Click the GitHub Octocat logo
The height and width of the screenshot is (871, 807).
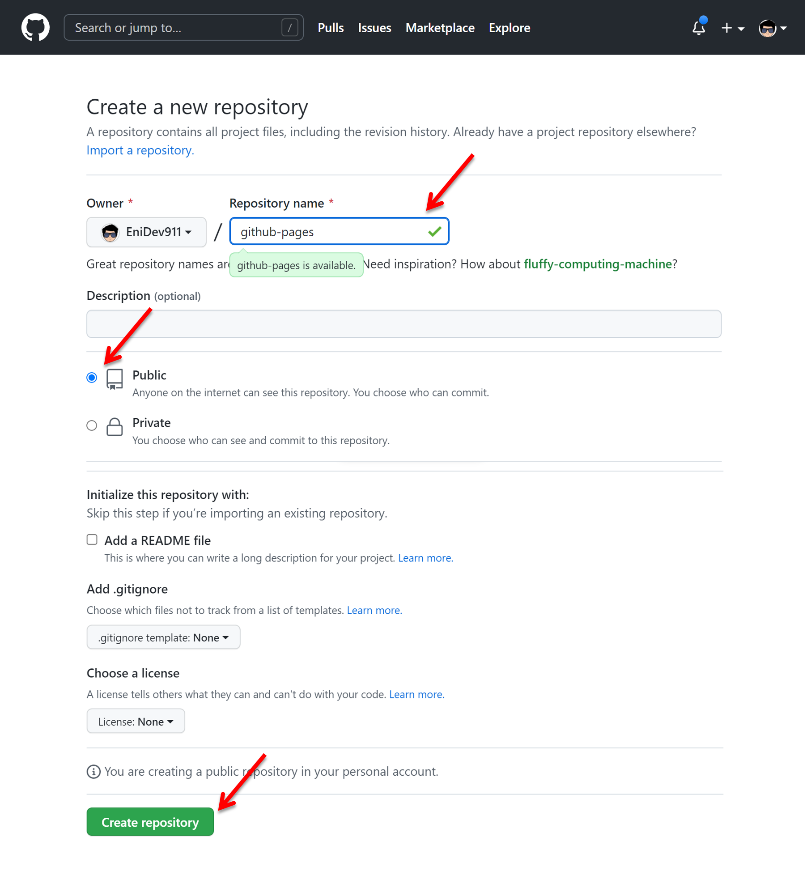click(x=35, y=27)
